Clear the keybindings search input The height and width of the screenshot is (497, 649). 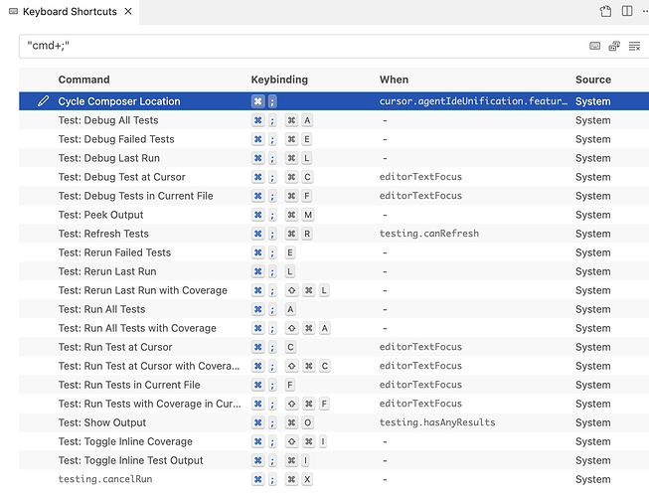click(x=634, y=46)
